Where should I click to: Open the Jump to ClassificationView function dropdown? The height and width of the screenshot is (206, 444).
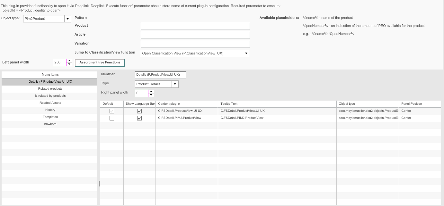click(x=246, y=53)
